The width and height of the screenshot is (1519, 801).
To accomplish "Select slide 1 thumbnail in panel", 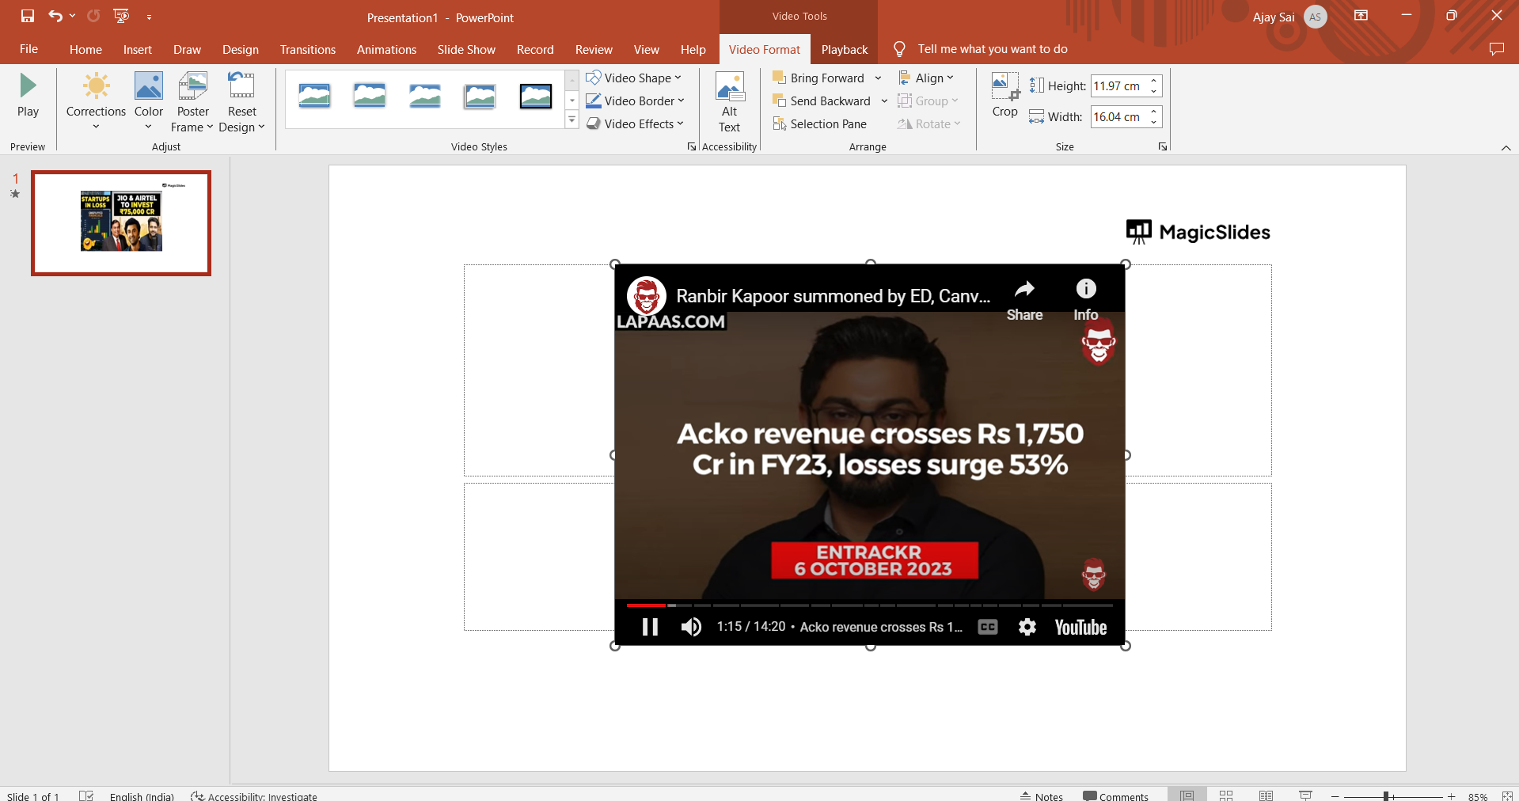I will tap(121, 223).
